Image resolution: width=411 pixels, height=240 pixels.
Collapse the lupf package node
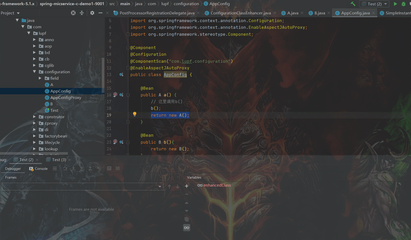[29, 33]
